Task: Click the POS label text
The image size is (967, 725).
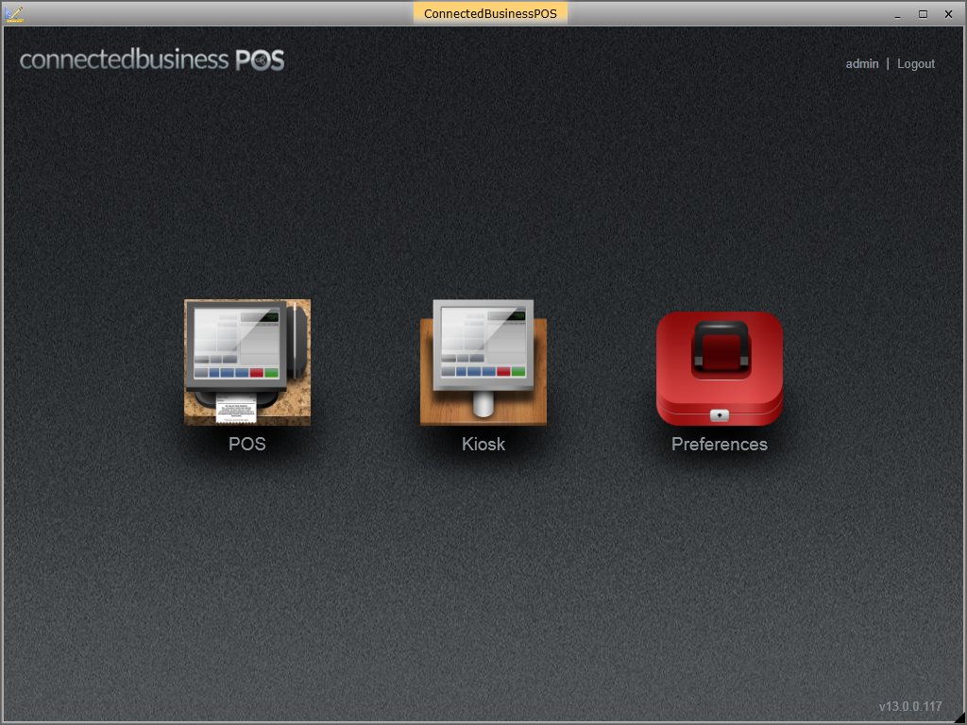Action: (246, 444)
